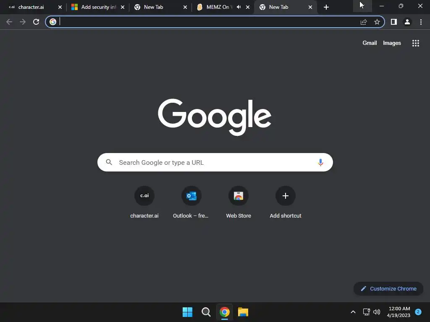Viewport: 430px width, 322px height.
Task: Open File Explorer from taskbar
Action: 243,312
